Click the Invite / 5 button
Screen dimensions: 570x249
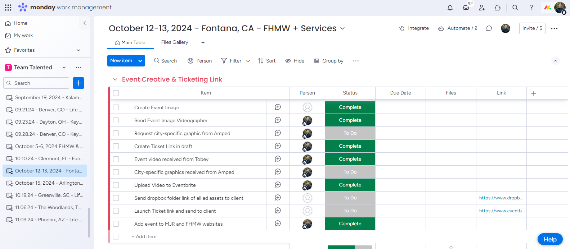532,28
